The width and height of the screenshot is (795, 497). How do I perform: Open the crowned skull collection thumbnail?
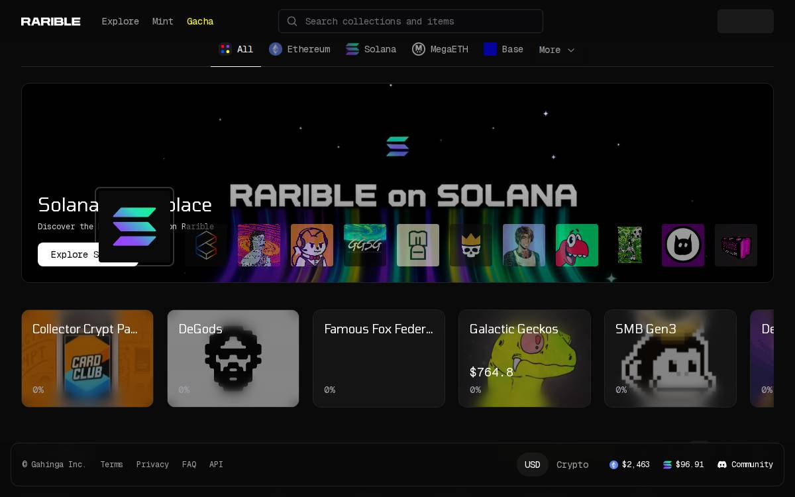[x=471, y=245]
